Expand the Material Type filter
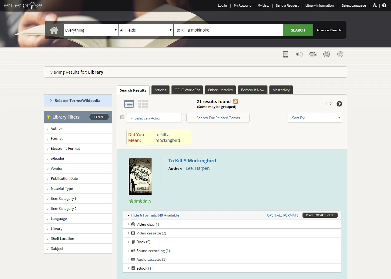This screenshot has height=279, width=391. (78, 189)
